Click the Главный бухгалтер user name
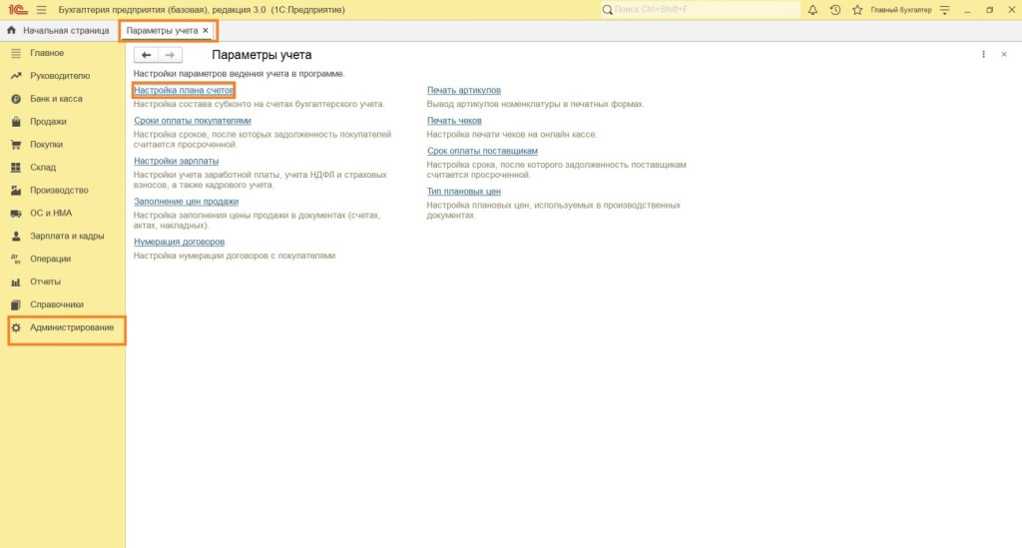This screenshot has height=548, width=1022. [901, 10]
